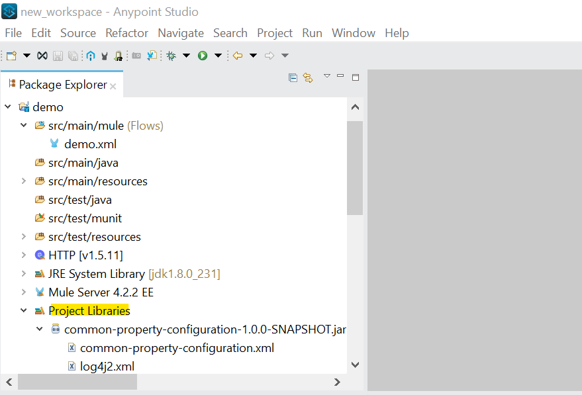
Task: Open the Run button dropdown arrow
Action: [x=218, y=56]
